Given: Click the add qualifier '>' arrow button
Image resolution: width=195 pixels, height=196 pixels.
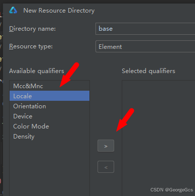Looking at the screenshot, I should coord(106,146).
